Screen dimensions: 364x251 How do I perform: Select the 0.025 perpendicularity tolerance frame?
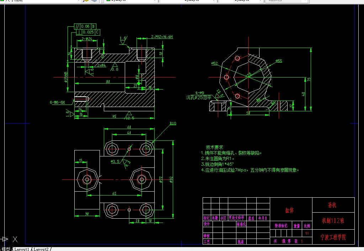click(x=88, y=32)
